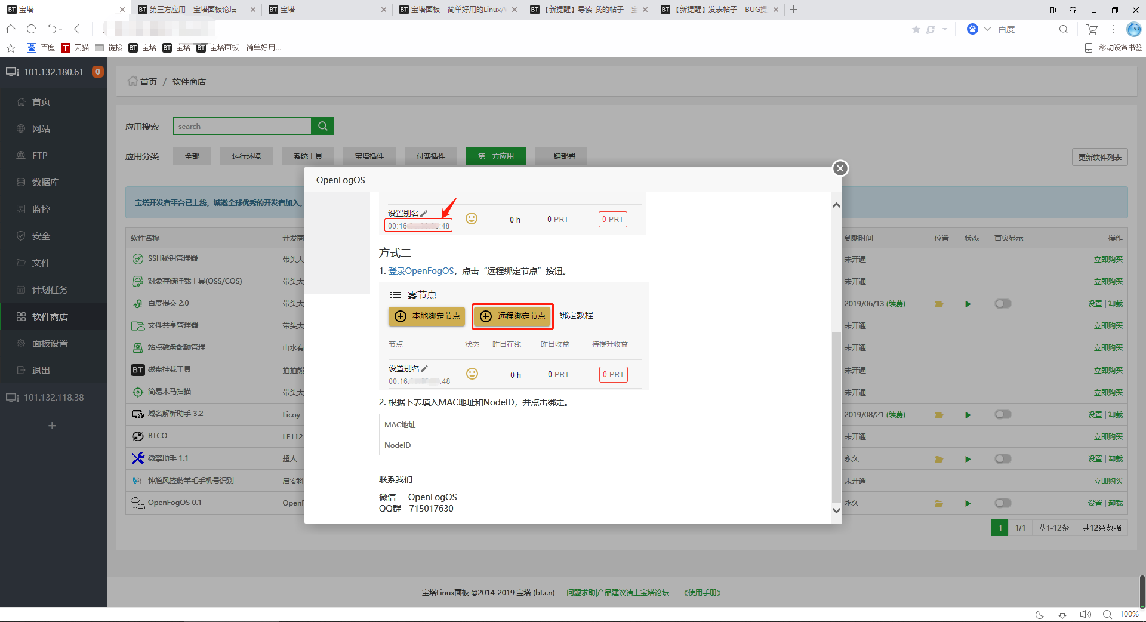Click 续费 link for 2019/06/13 expiry

[896, 304]
